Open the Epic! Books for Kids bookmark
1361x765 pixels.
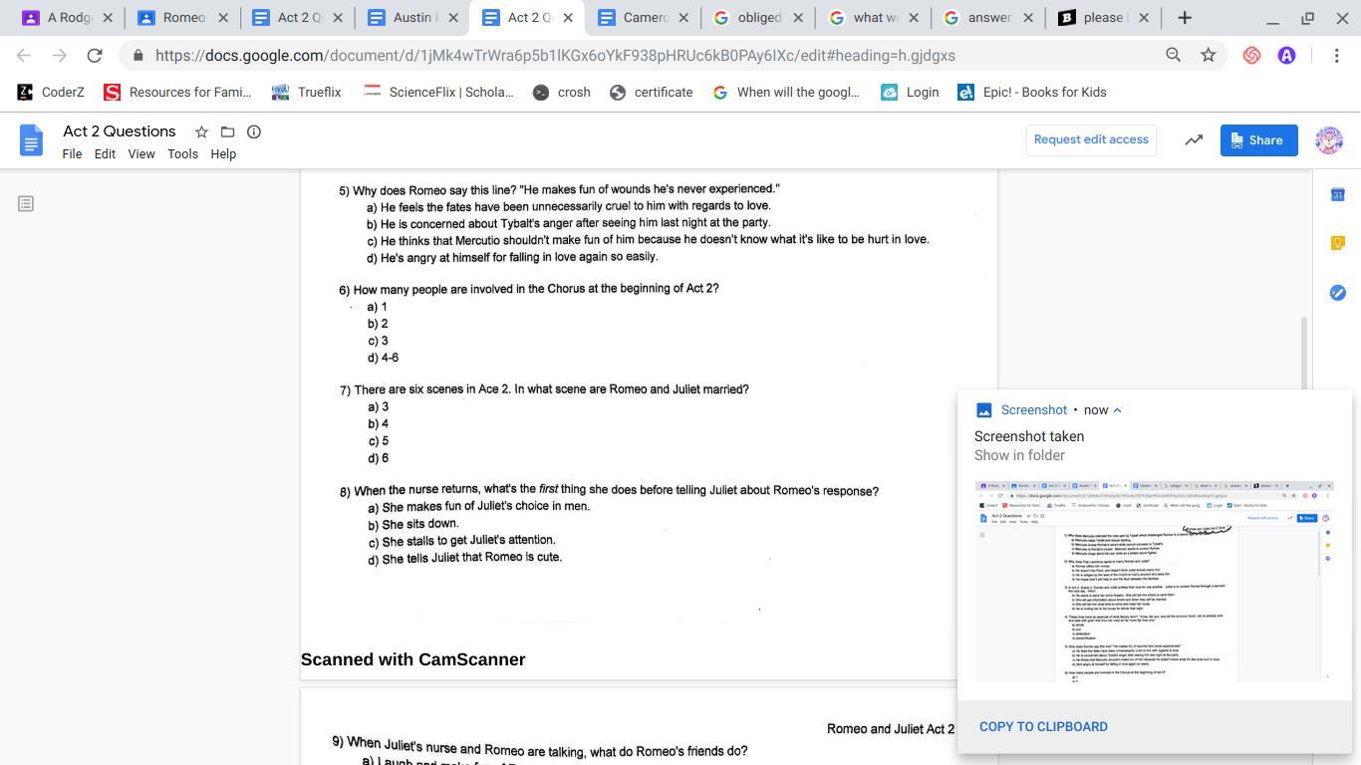point(1031,93)
